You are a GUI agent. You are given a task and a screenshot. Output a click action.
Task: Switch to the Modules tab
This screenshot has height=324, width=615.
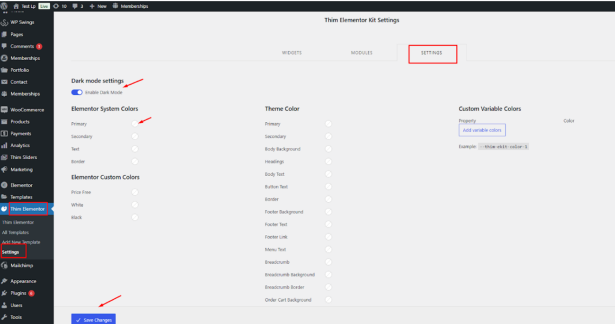(362, 53)
